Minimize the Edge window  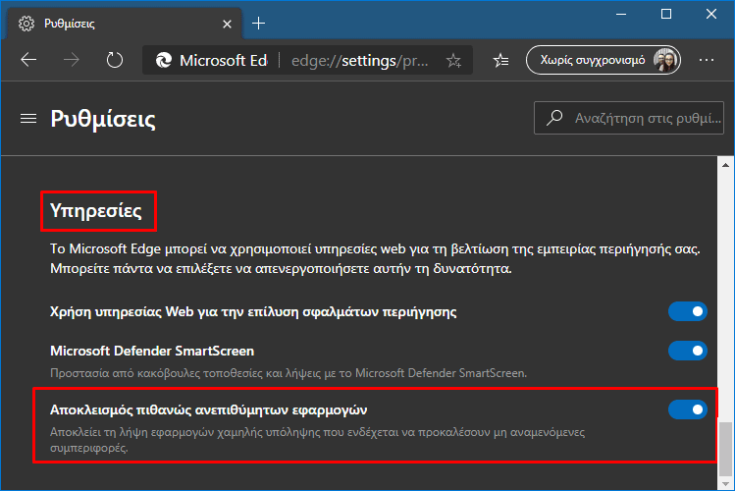tap(621, 14)
